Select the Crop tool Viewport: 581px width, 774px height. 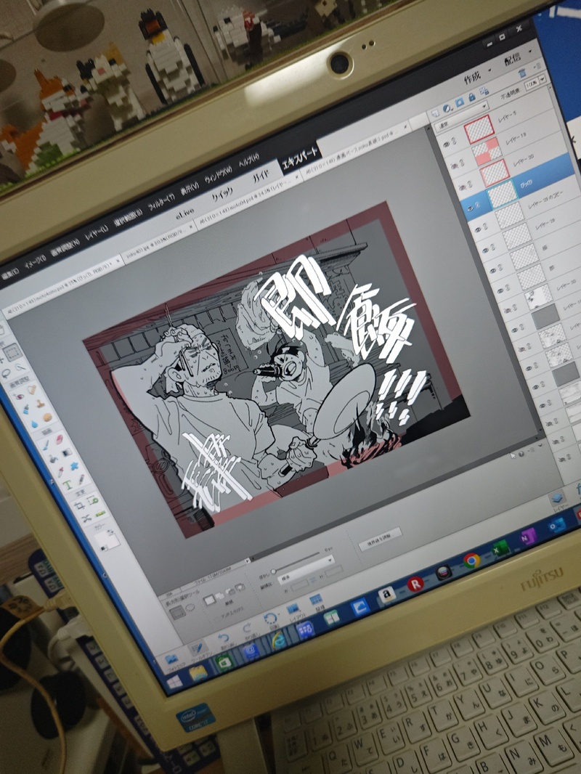[x=78, y=507]
